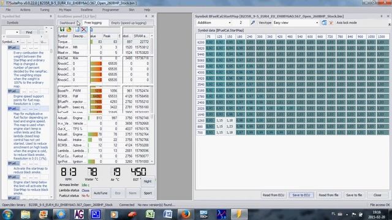
Task: Show hidden tray icons arrow
Action: 347,215
